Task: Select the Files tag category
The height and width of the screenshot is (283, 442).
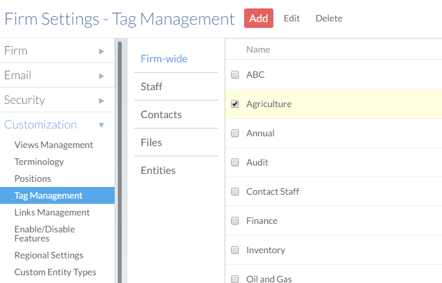Action: coord(151,142)
